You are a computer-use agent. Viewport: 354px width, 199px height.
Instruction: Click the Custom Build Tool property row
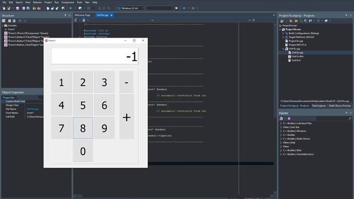(x=22, y=101)
